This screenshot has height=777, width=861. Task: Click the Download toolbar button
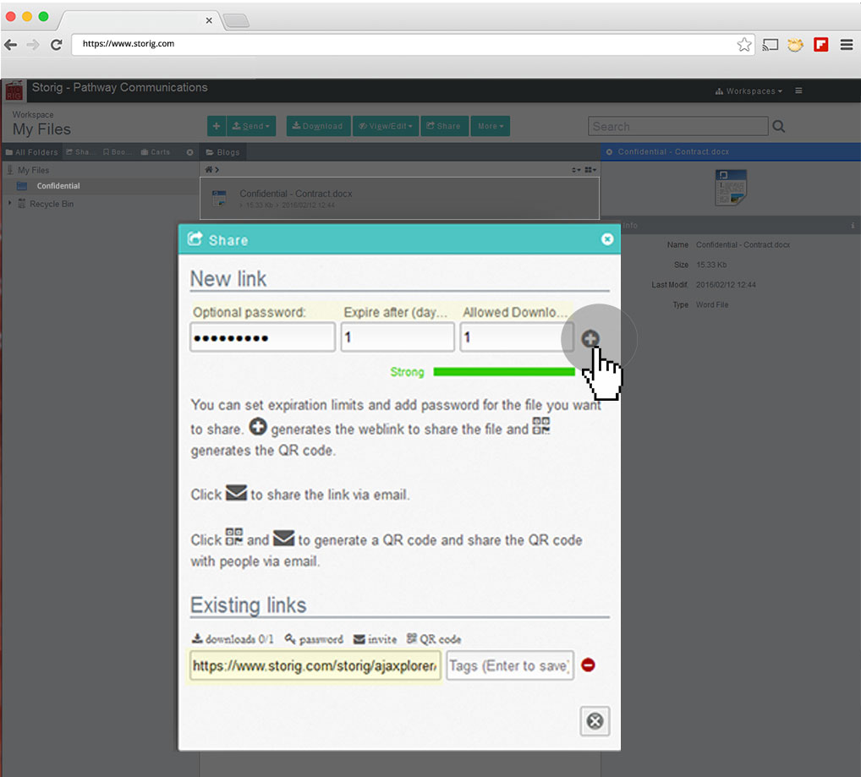coord(318,126)
